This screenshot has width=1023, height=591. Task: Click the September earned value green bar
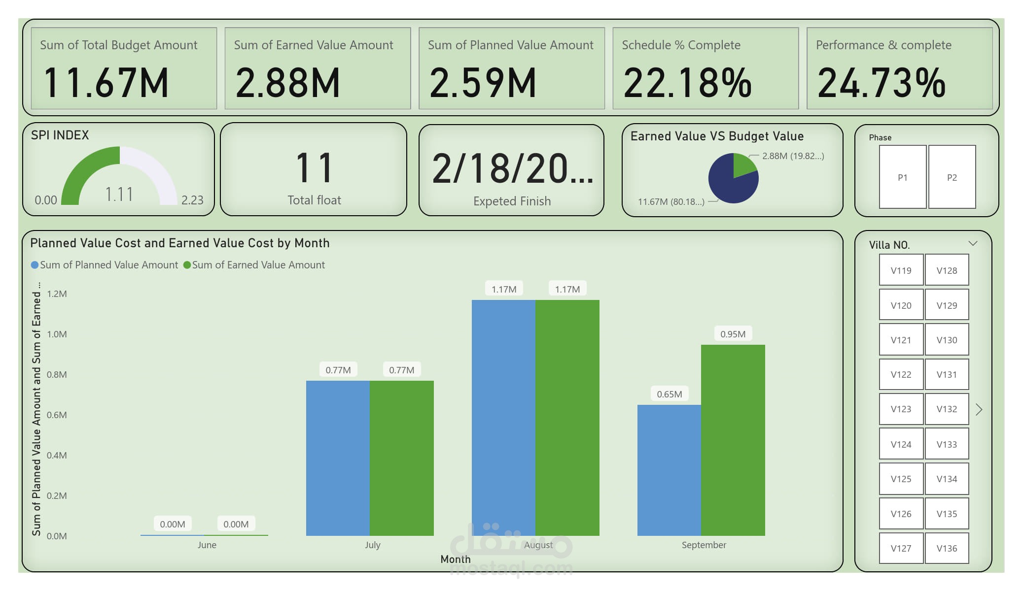(x=733, y=440)
